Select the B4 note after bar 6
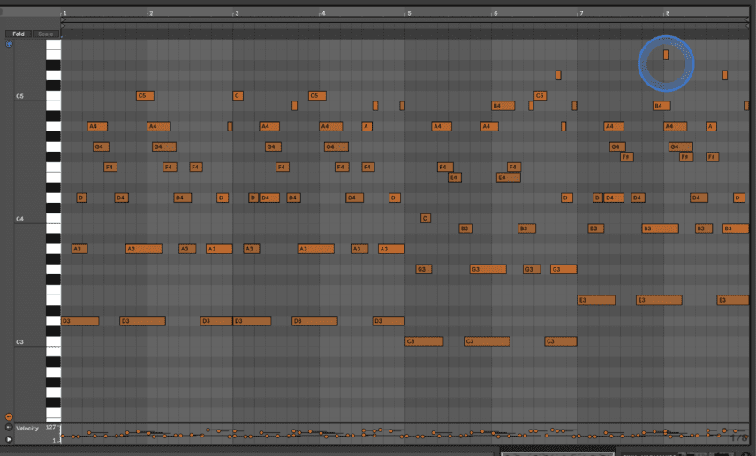 click(x=503, y=106)
